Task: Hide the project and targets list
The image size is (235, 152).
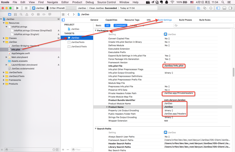Action: (x=63, y=20)
